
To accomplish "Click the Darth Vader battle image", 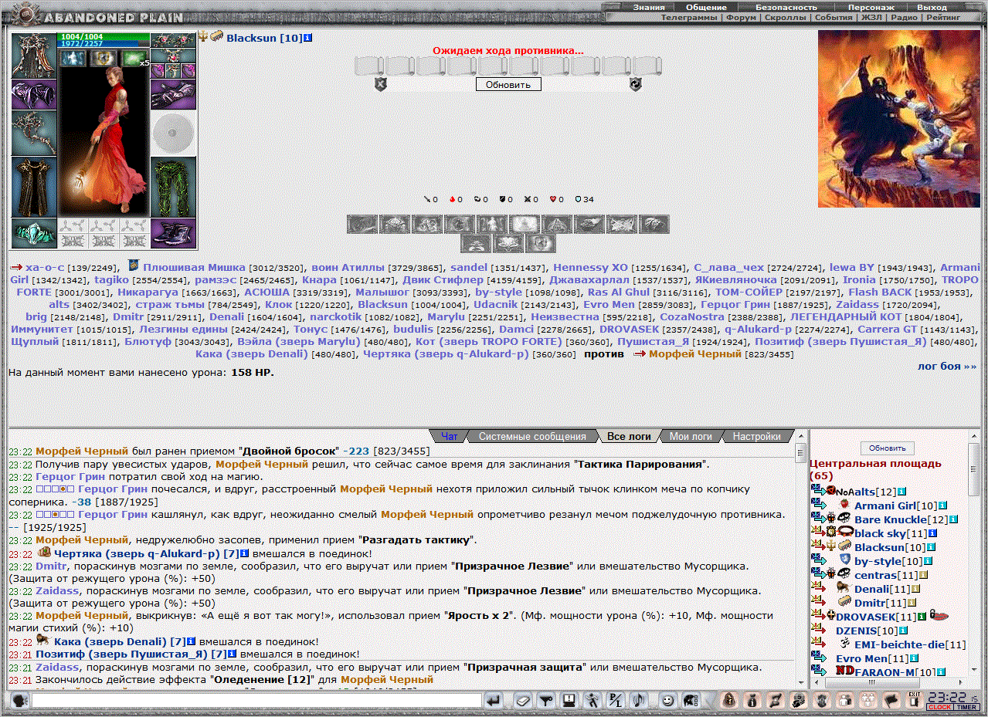I will coord(898,118).
